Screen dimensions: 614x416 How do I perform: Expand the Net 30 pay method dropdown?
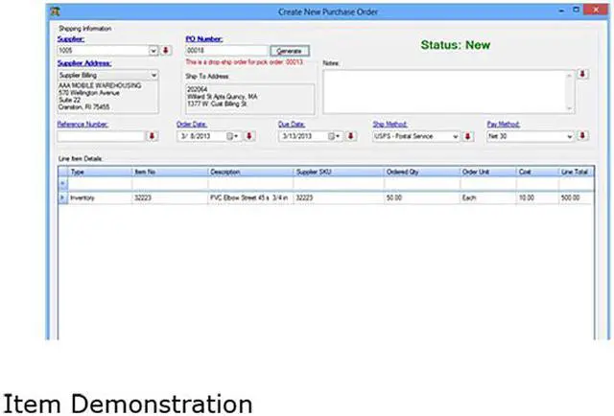tap(569, 136)
